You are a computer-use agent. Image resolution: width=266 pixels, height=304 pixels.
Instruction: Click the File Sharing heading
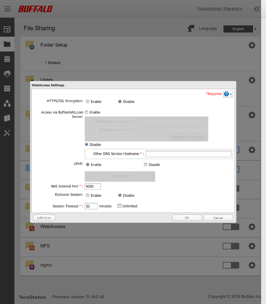tap(39, 28)
